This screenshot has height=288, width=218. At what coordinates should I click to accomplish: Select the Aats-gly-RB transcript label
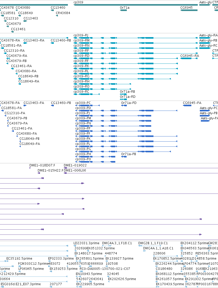coord(208,40)
